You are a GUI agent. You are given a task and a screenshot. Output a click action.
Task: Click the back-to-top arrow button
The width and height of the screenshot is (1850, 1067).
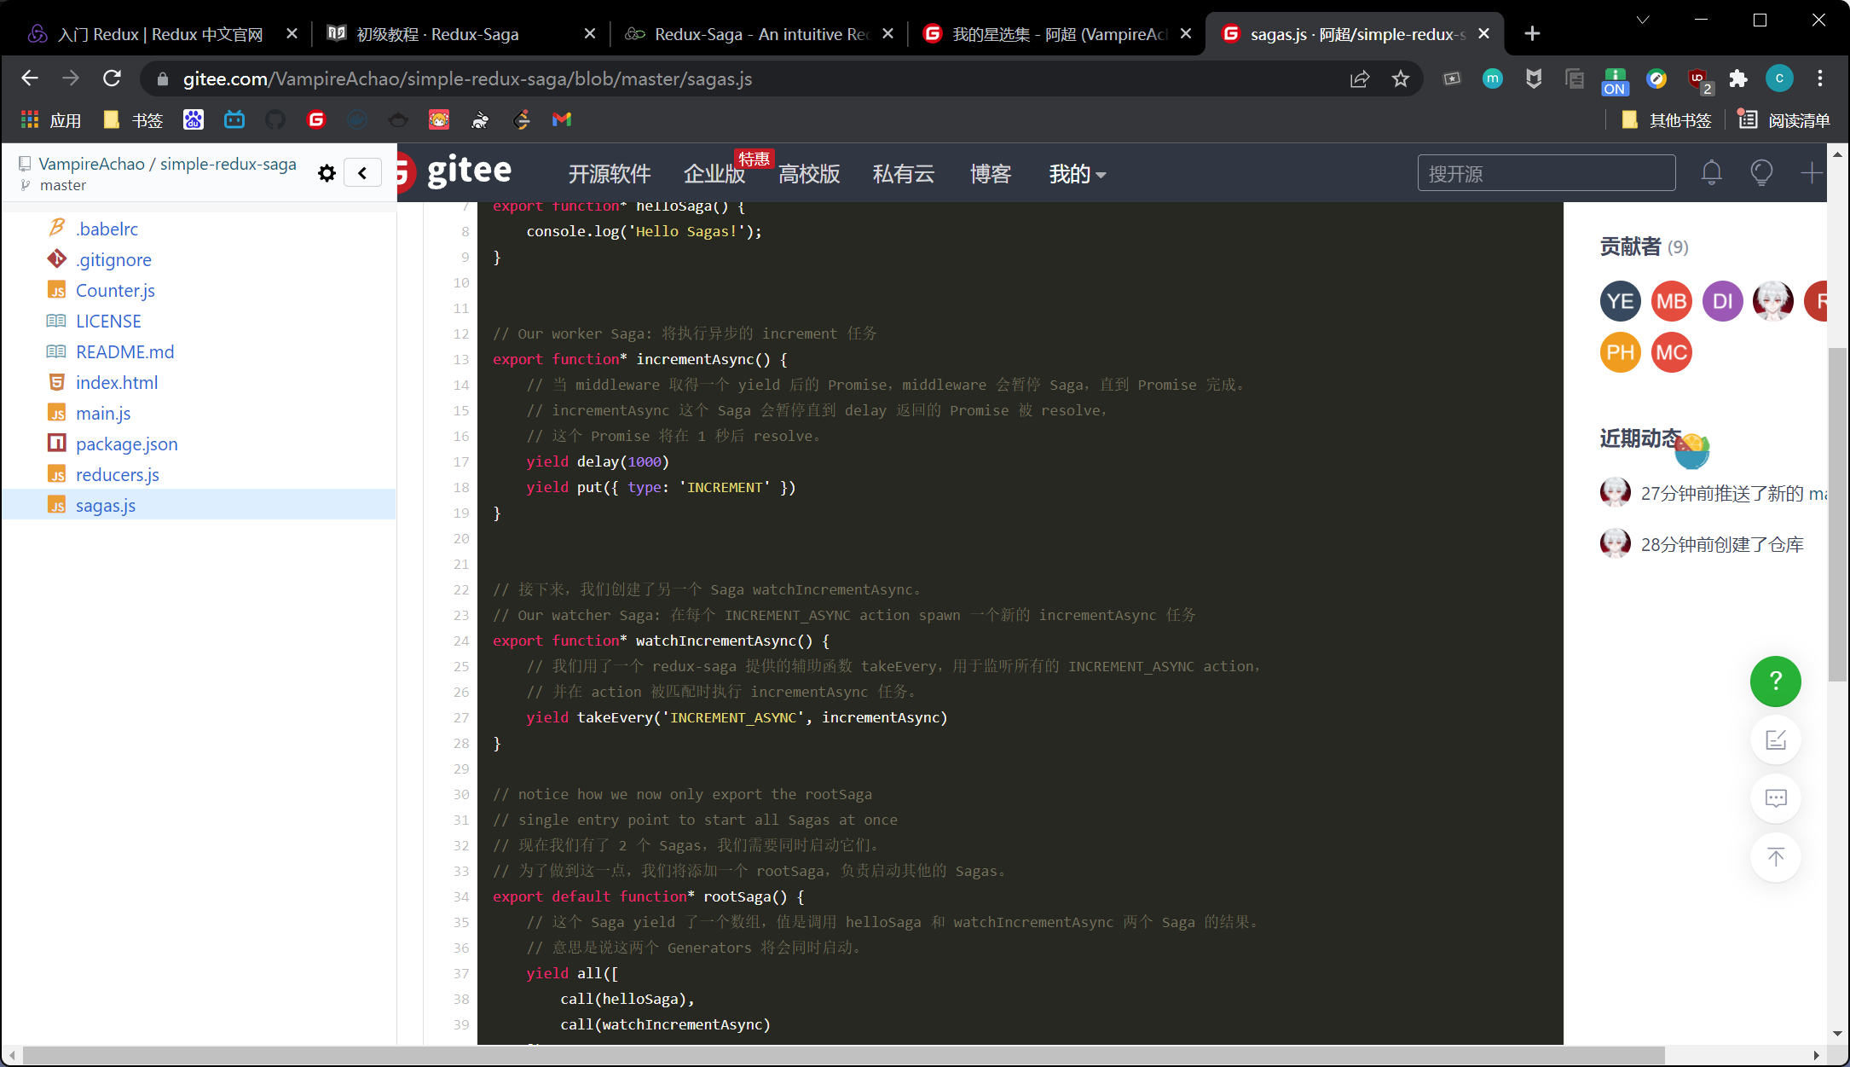(x=1775, y=856)
